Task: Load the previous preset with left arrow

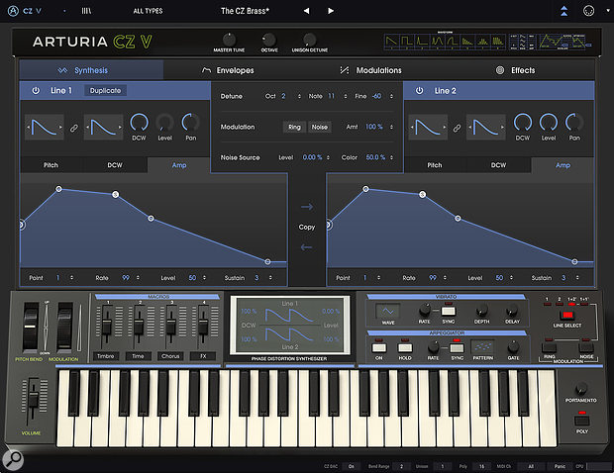Action: tap(306, 11)
